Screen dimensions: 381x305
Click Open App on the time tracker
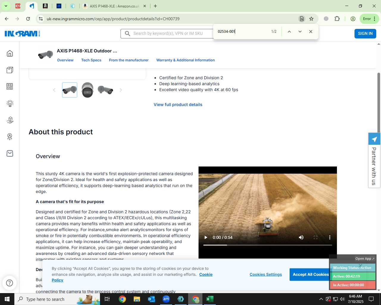pos(365,259)
